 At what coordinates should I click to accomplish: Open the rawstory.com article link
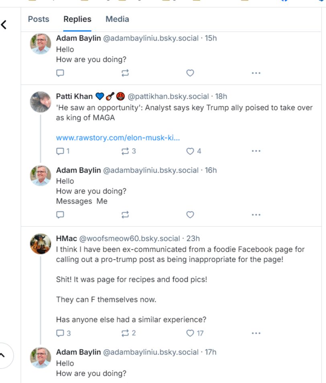click(x=118, y=138)
